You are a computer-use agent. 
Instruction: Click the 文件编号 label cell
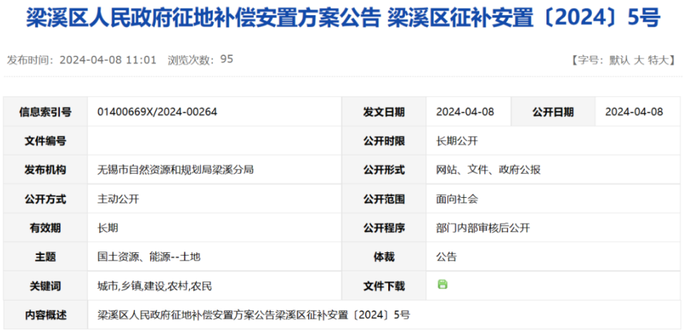[45, 141]
